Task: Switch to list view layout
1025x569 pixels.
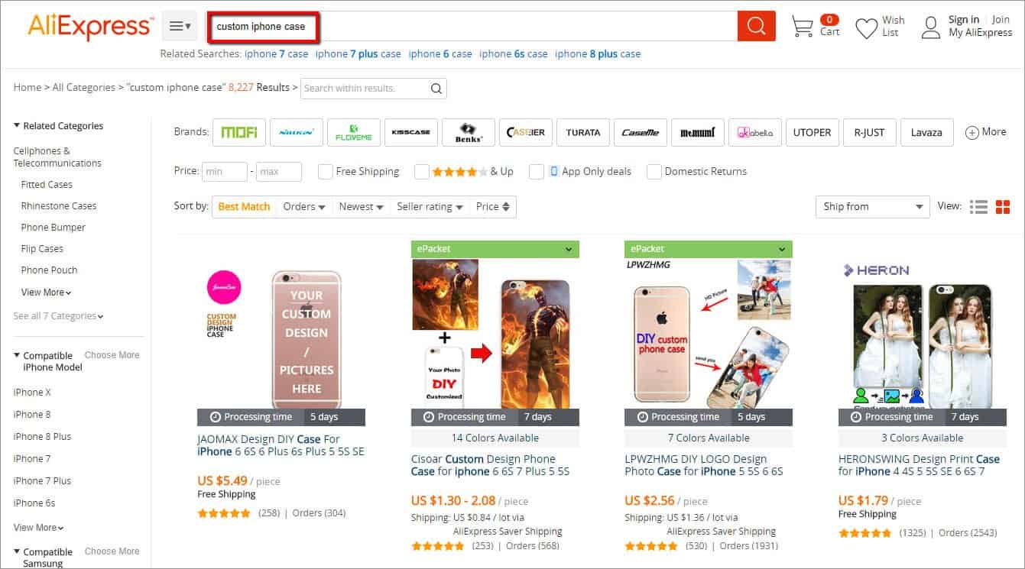Action: [978, 206]
